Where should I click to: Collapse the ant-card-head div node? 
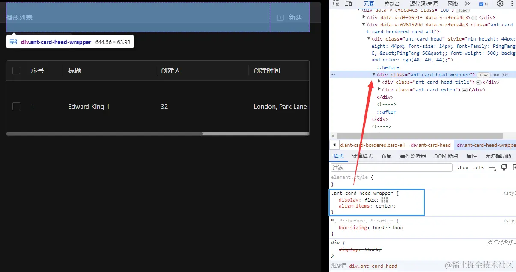tap(369, 38)
